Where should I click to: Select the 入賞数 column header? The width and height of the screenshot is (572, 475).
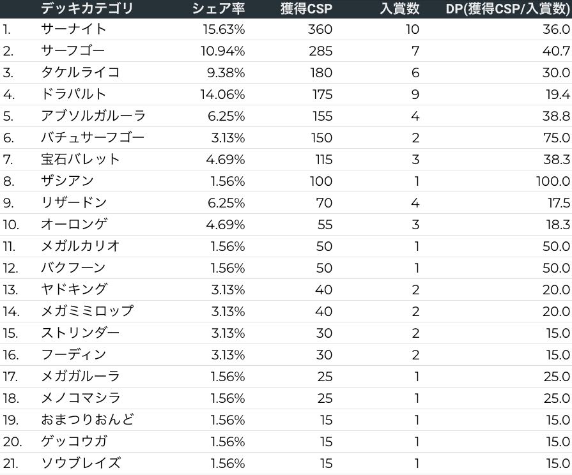(399, 8)
